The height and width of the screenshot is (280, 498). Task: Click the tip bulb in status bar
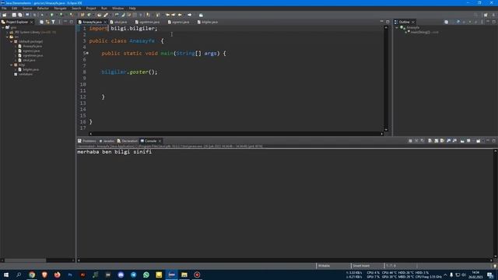pos(495,266)
